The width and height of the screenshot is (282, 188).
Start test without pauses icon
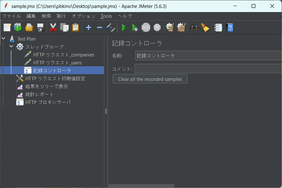point(135,28)
